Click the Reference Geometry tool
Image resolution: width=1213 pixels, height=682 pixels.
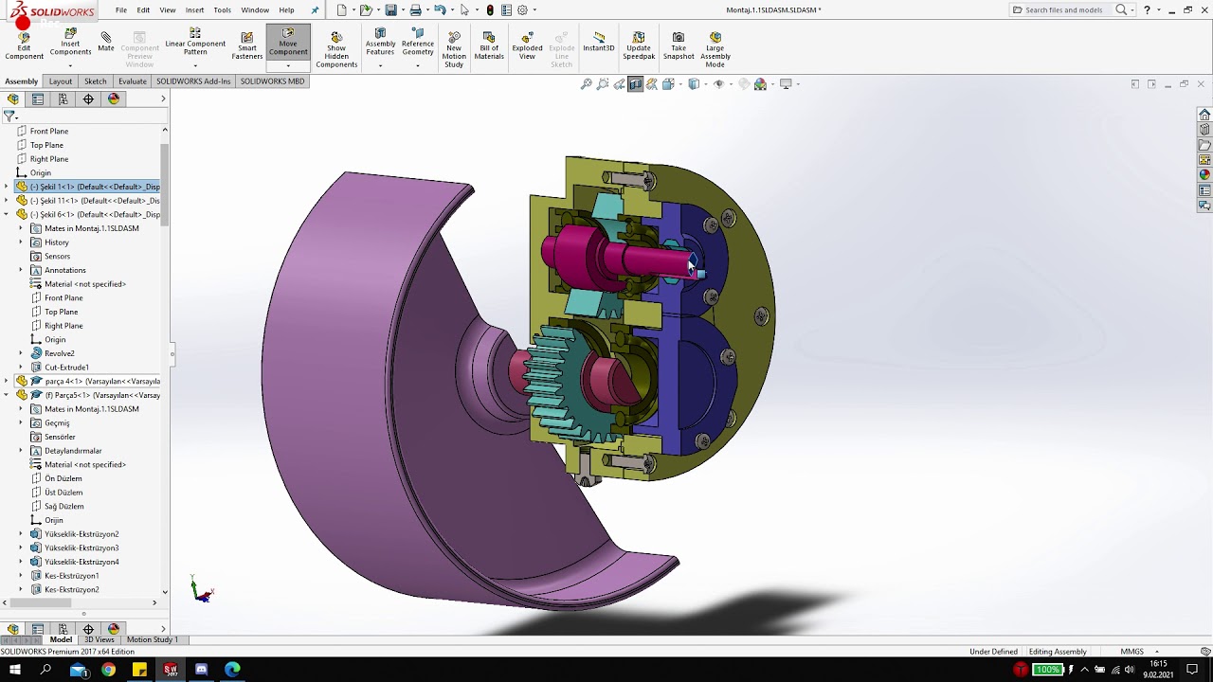pos(417,43)
